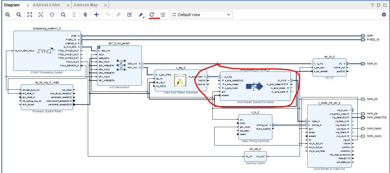Open help with the question mark button
Image resolution: width=390 pixels, height=173 pixels.
pos(372,5)
